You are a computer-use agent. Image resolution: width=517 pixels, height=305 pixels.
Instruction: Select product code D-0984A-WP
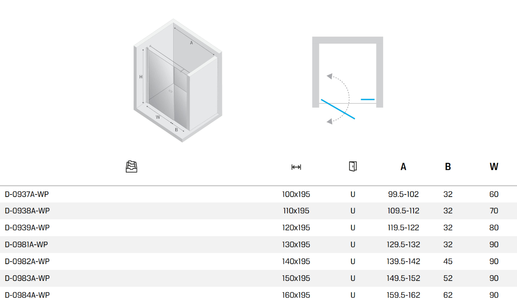click(27, 295)
